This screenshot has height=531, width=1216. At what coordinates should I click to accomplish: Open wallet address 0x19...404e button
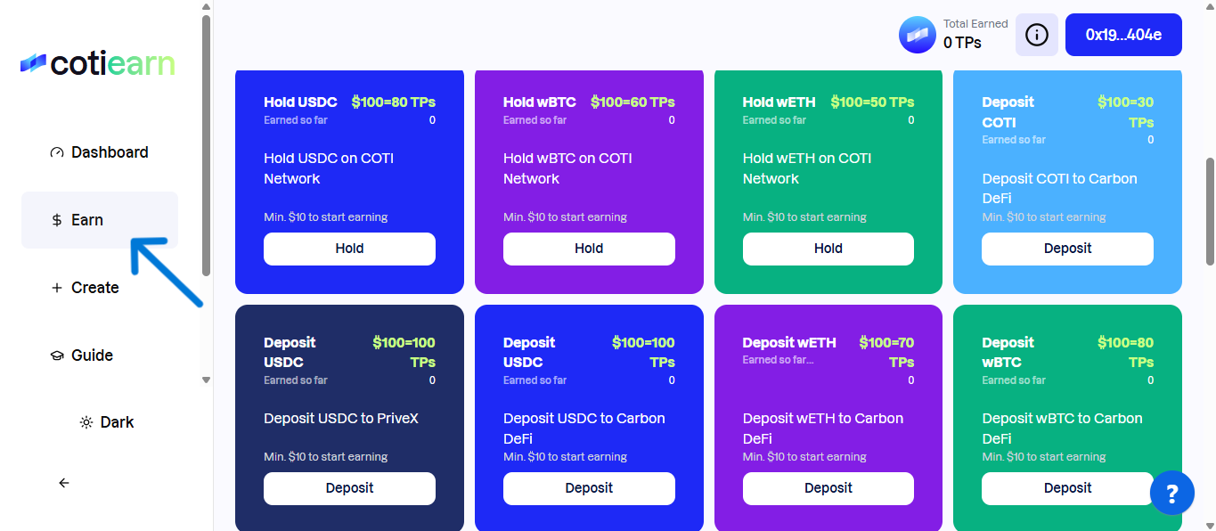pyautogui.click(x=1123, y=35)
